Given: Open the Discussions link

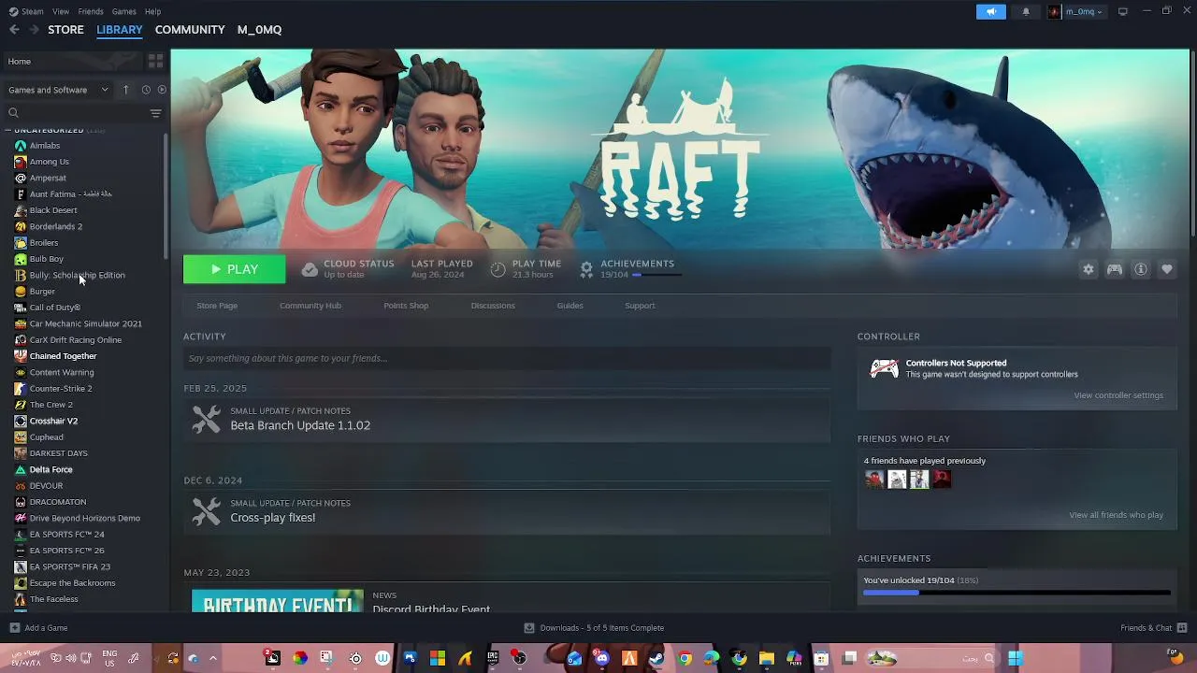Looking at the screenshot, I should [493, 306].
